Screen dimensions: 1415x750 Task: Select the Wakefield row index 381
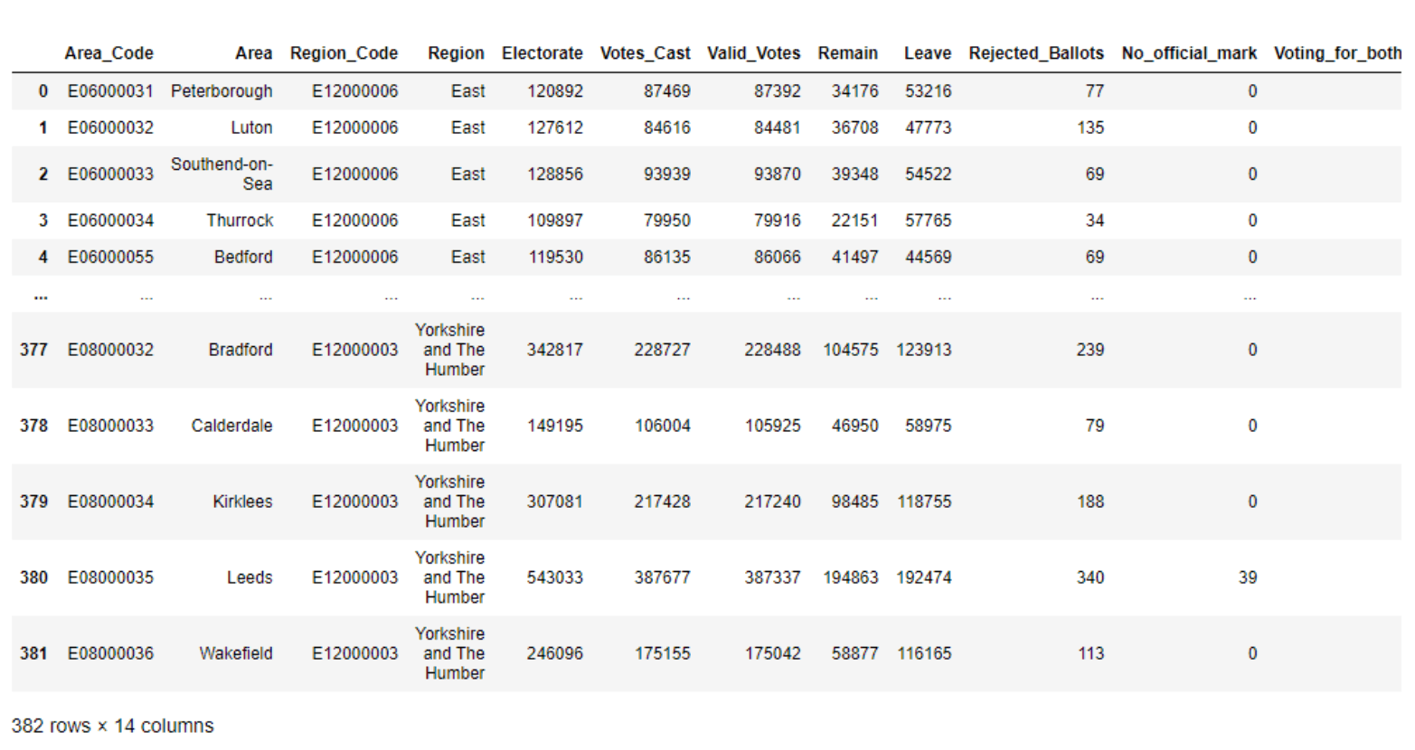click(34, 653)
